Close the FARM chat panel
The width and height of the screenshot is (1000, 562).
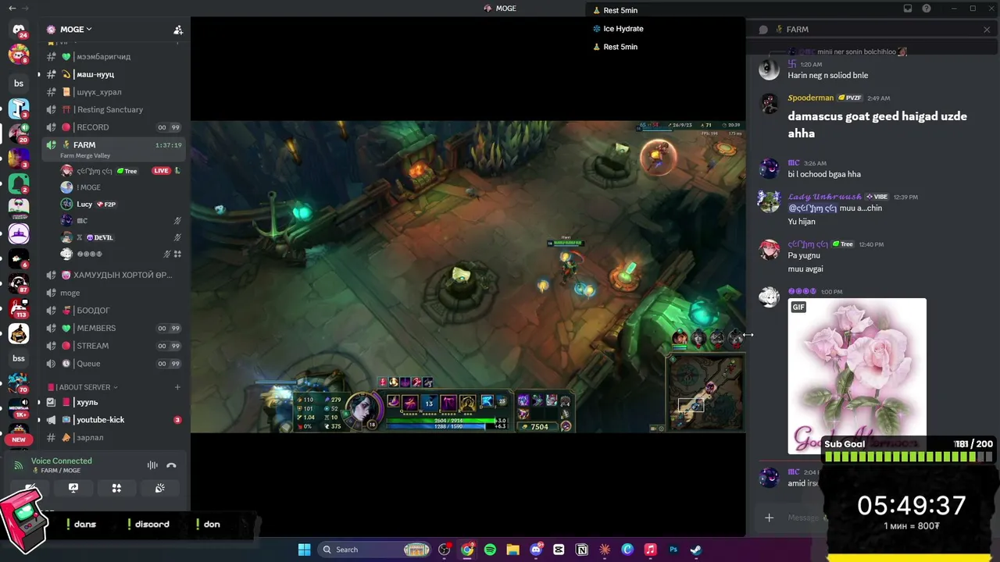[987, 30]
